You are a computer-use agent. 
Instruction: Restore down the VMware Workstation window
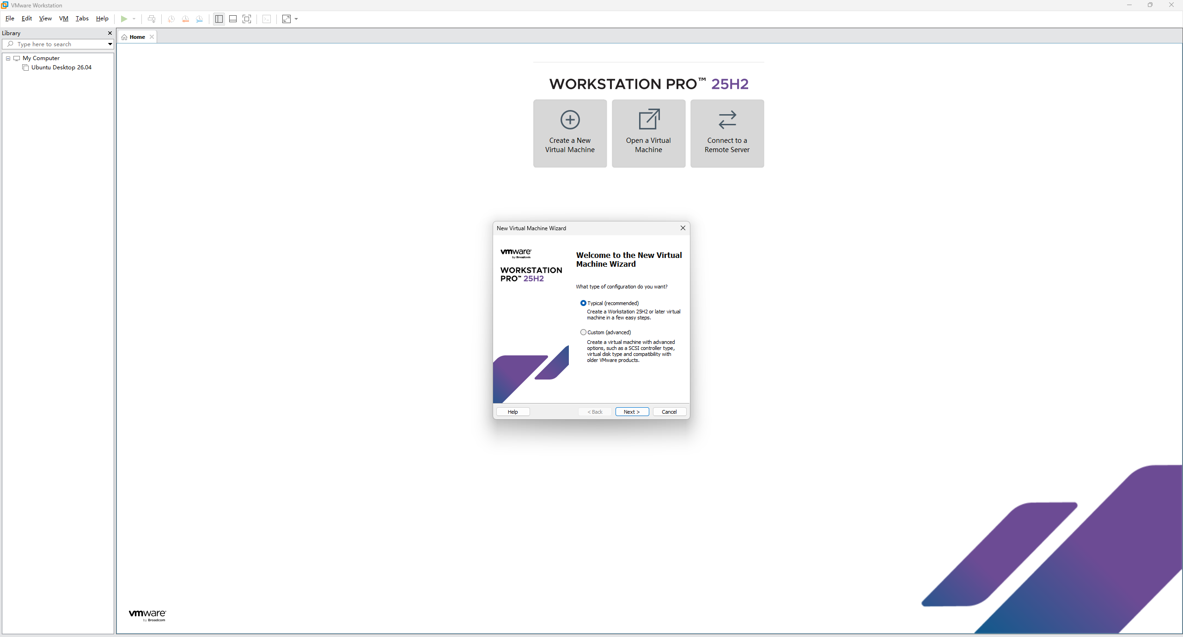pyautogui.click(x=1150, y=5)
